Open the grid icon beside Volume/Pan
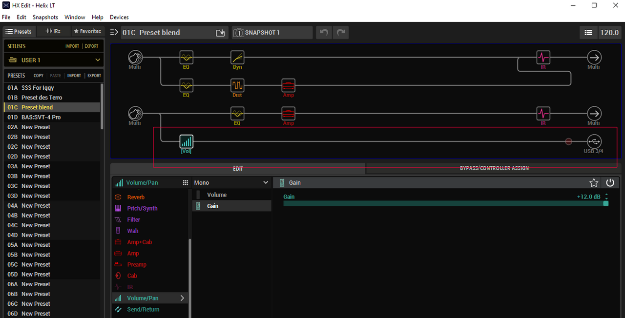The height and width of the screenshot is (318, 625). coord(186,183)
